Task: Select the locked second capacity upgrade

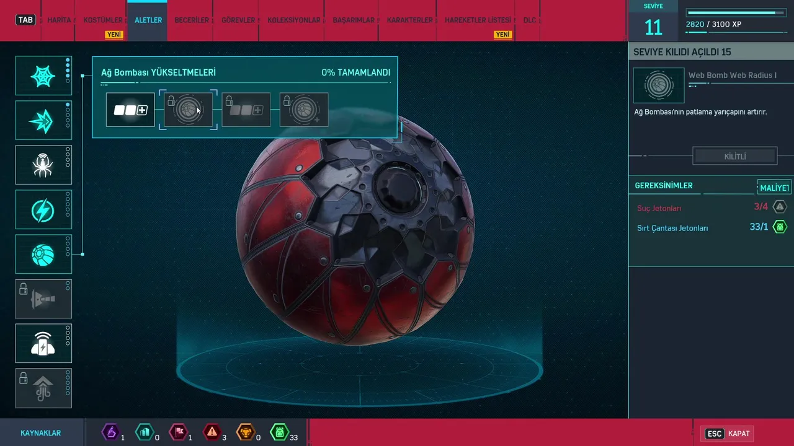Action: [x=246, y=110]
